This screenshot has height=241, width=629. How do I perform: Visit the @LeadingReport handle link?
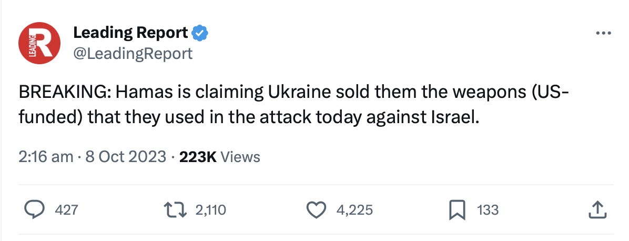coord(133,54)
